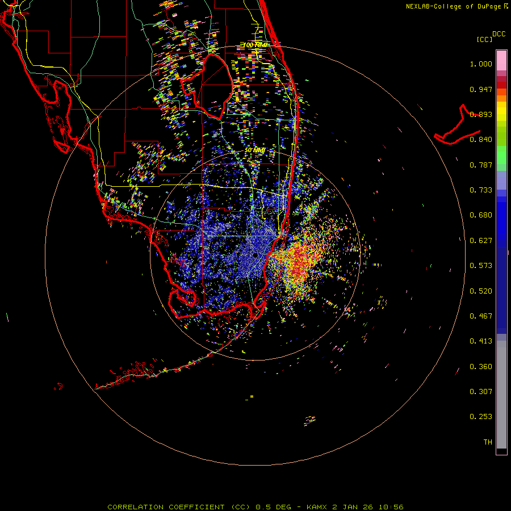Click the Correlation Coefficient caption at bottom
This screenshot has width=511, height=511.
pos(255,507)
